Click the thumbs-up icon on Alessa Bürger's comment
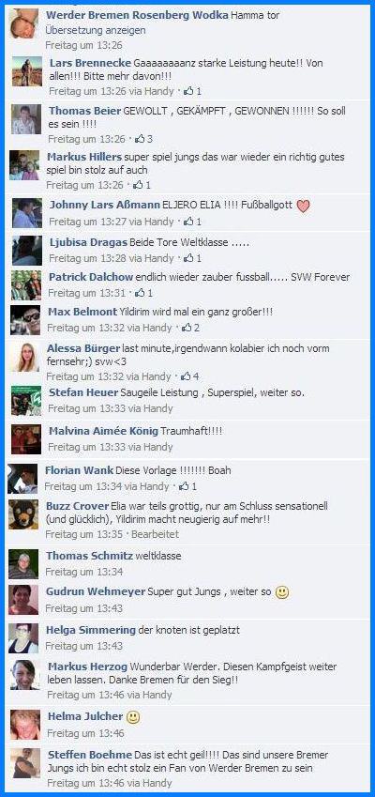This screenshot has width=375, height=797. coord(186,376)
